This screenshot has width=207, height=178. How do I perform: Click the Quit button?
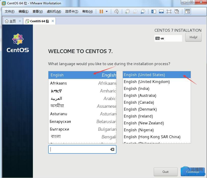[165, 172]
